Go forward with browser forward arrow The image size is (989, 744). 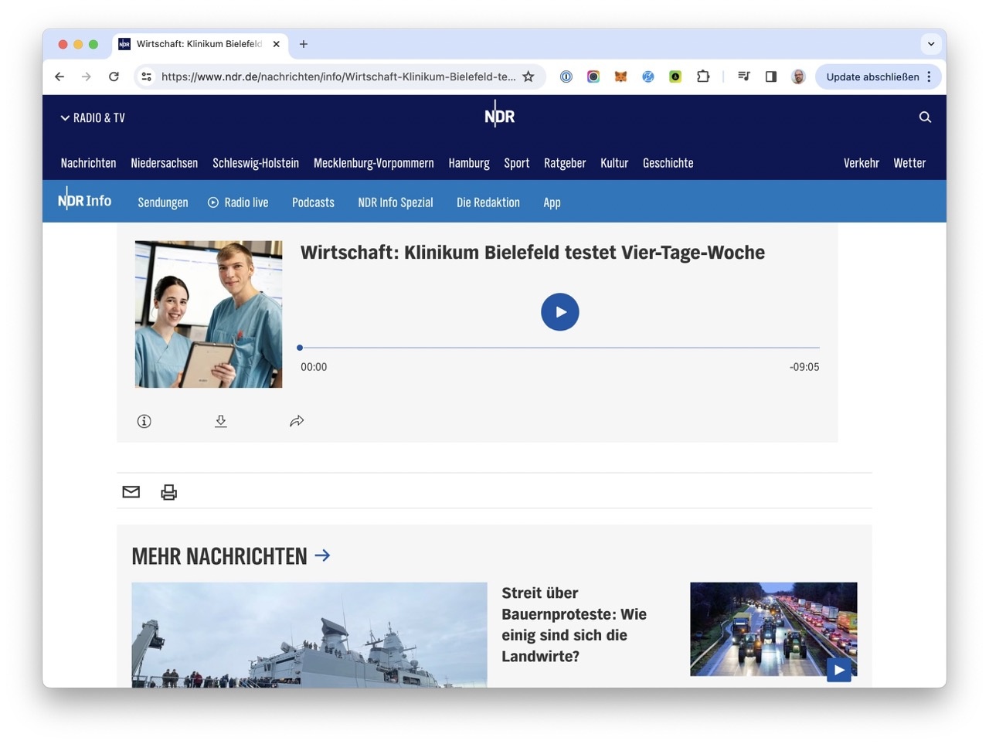coord(86,76)
